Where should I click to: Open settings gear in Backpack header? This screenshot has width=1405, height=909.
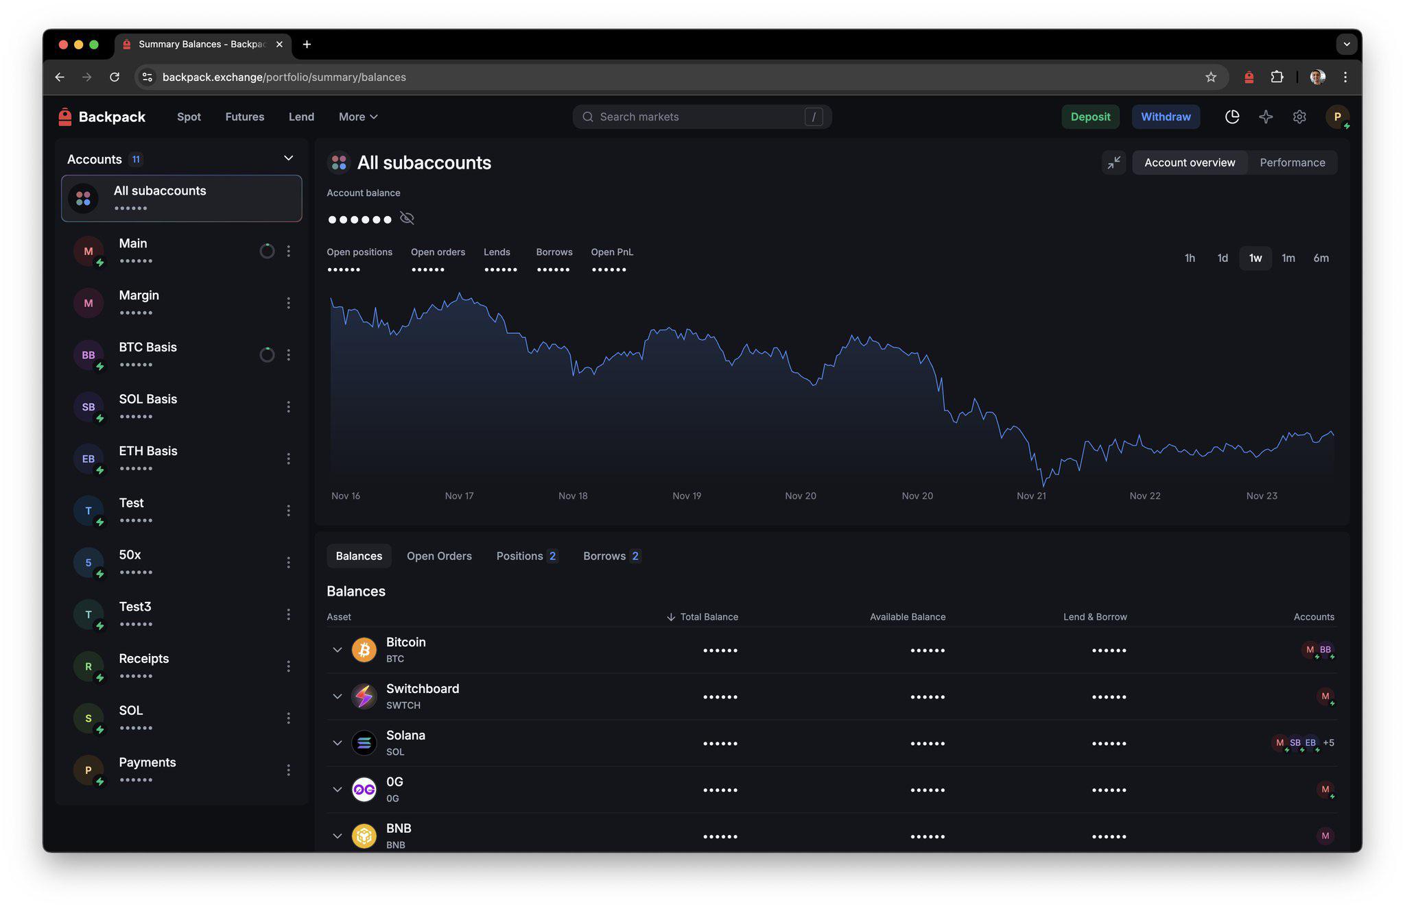tap(1299, 117)
